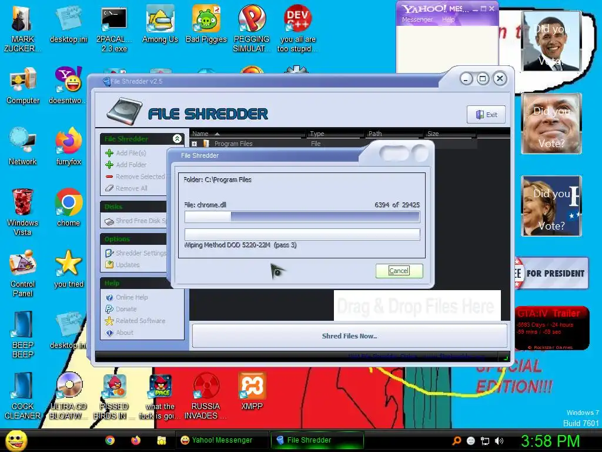Choose Remove All in sidebar
Viewport: 602px width, 452px height.
[x=126, y=188]
